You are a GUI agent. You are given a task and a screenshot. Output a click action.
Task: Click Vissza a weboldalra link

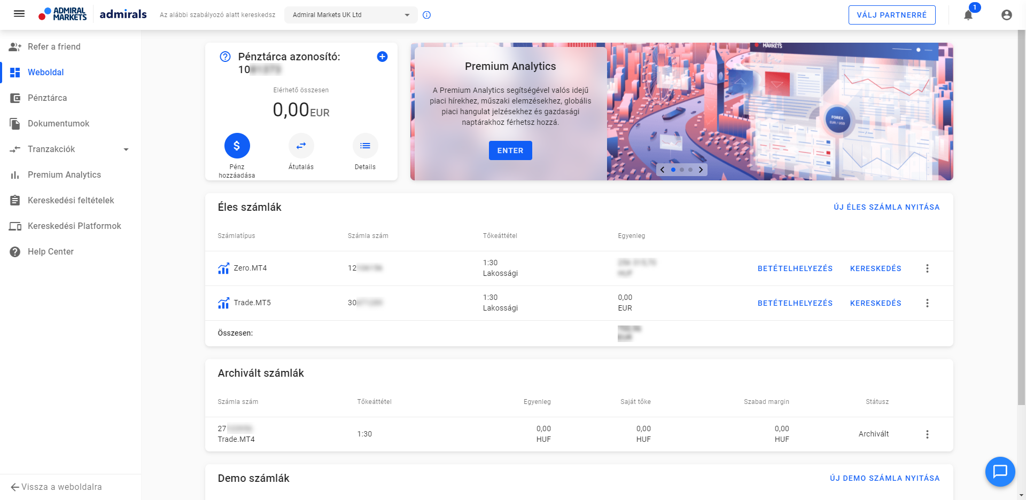point(56,487)
